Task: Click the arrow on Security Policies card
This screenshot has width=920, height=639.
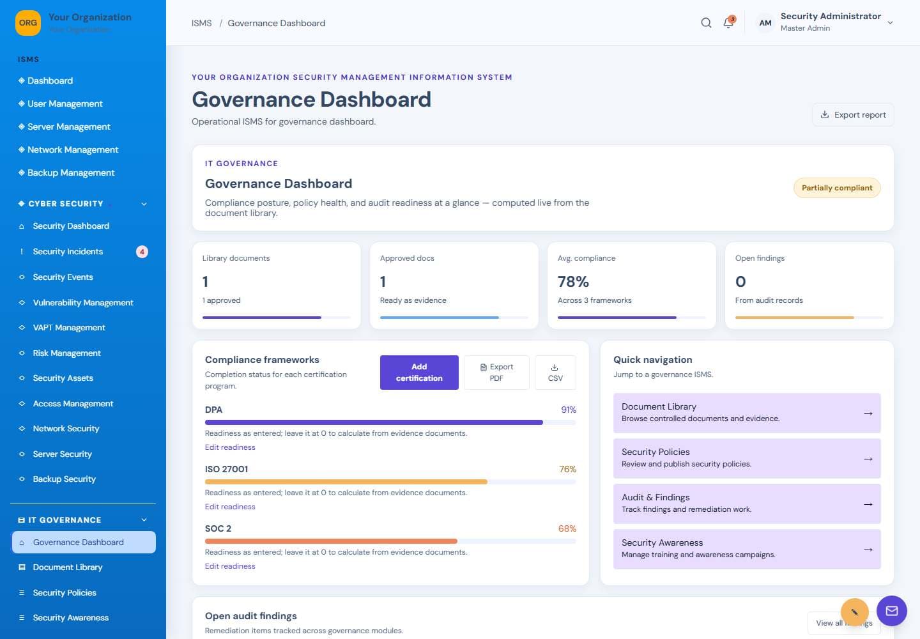Action: tap(868, 459)
